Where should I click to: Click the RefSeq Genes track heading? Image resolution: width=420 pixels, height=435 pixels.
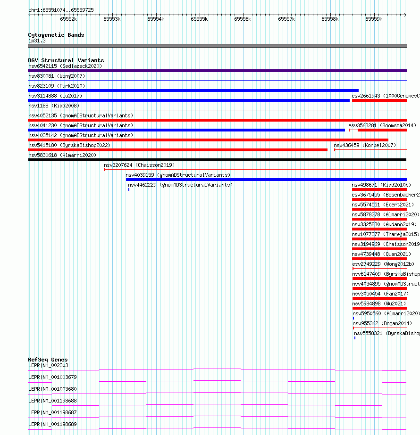pyautogui.click(x=48, y=360)
